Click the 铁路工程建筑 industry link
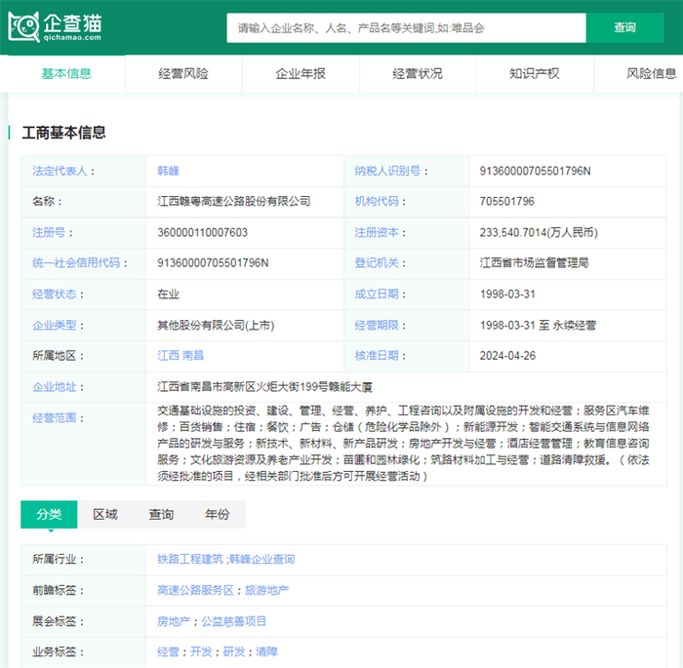Image resolution: width=683 pixels, height=668 pixels. click(190, 560)
